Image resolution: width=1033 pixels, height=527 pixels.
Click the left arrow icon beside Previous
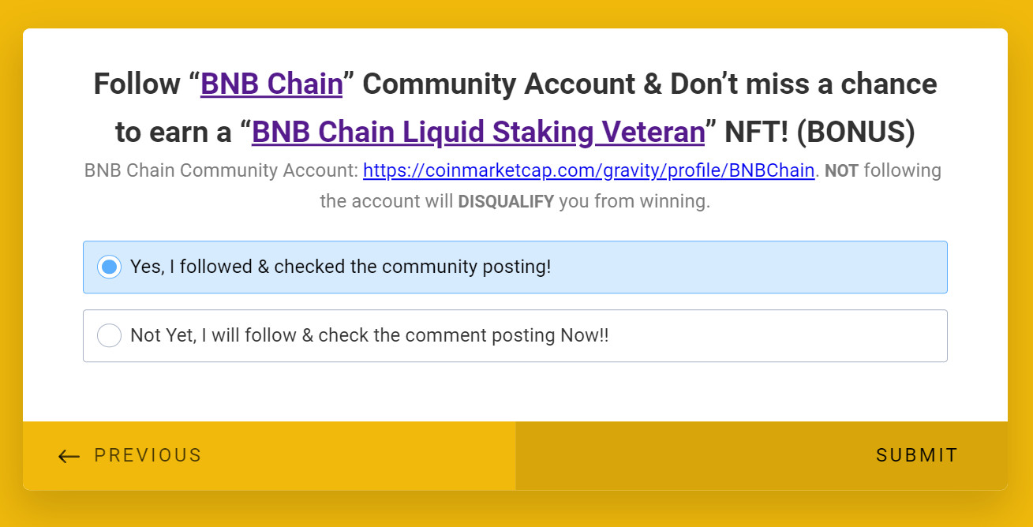tap(69, 456)
